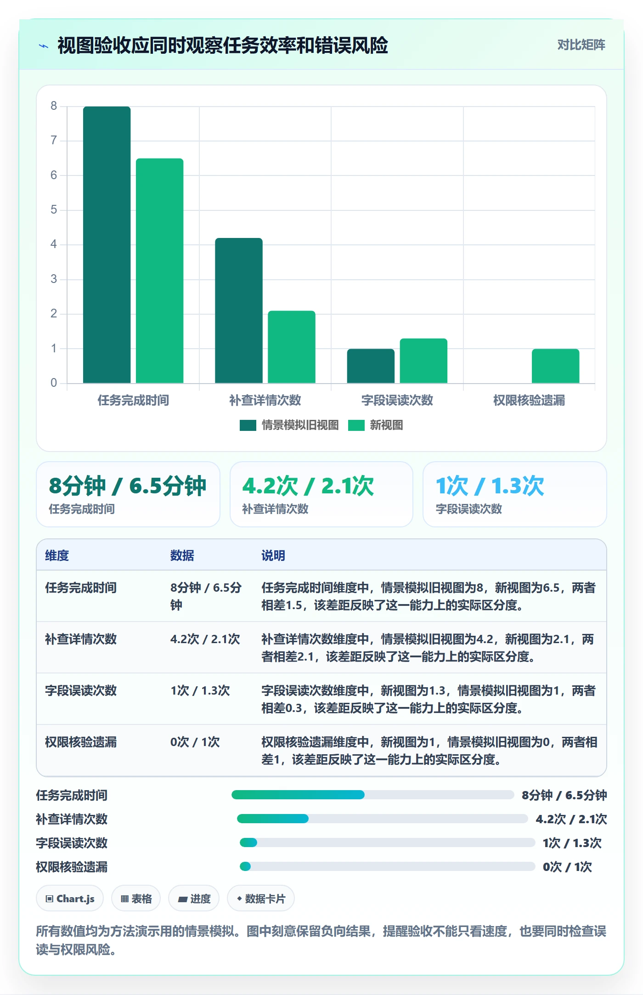The width and height of the screenshot is (643, 995).
Task: Click the 1次 / 1.3次 data card
Action: click(x=515, y=494)
